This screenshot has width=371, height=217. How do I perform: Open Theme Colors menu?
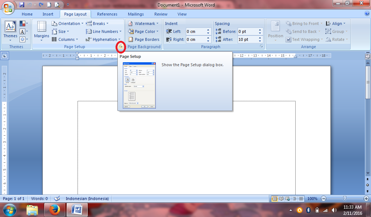(x=24, y=24)
